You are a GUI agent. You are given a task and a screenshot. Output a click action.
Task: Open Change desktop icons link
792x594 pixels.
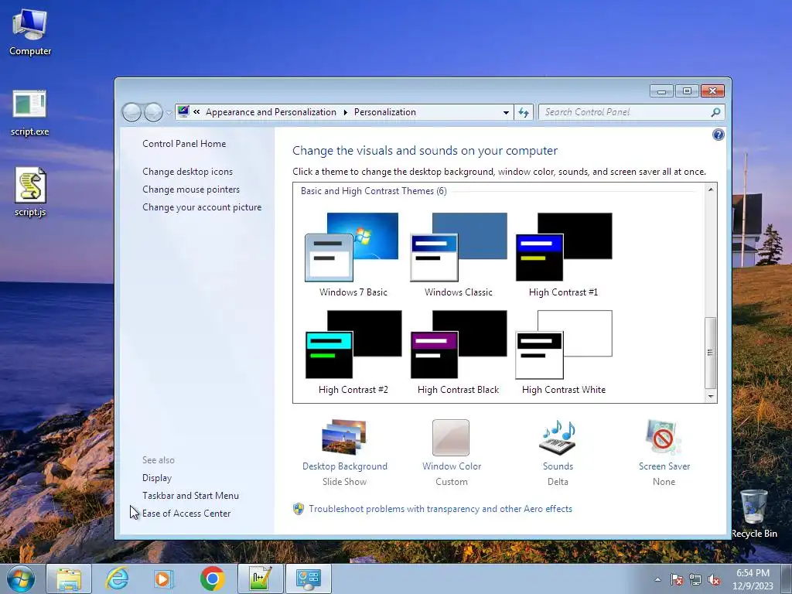point(187,172)
